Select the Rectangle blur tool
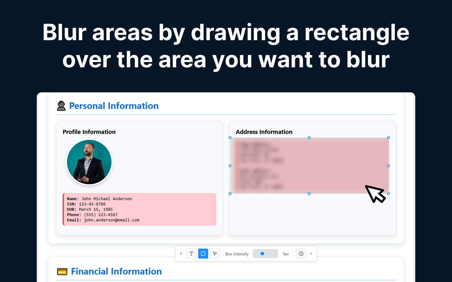This screenshot has height=282, width=452. [203, 253]
